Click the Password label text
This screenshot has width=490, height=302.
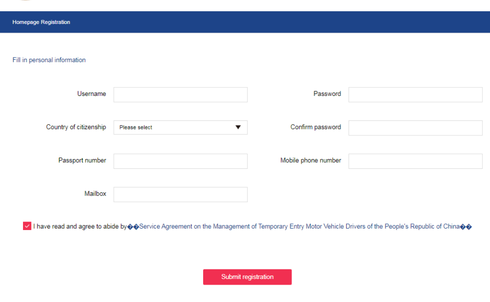pos(327,94)
